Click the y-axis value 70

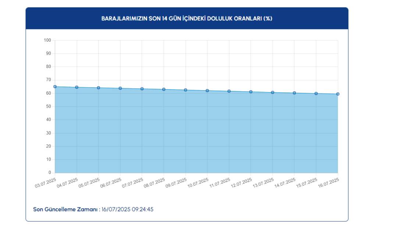(x=48, y=80)
